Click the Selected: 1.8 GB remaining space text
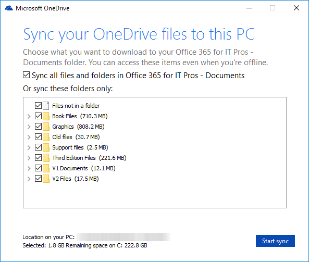This screenshot has height=262, width=309. point(85,245)
